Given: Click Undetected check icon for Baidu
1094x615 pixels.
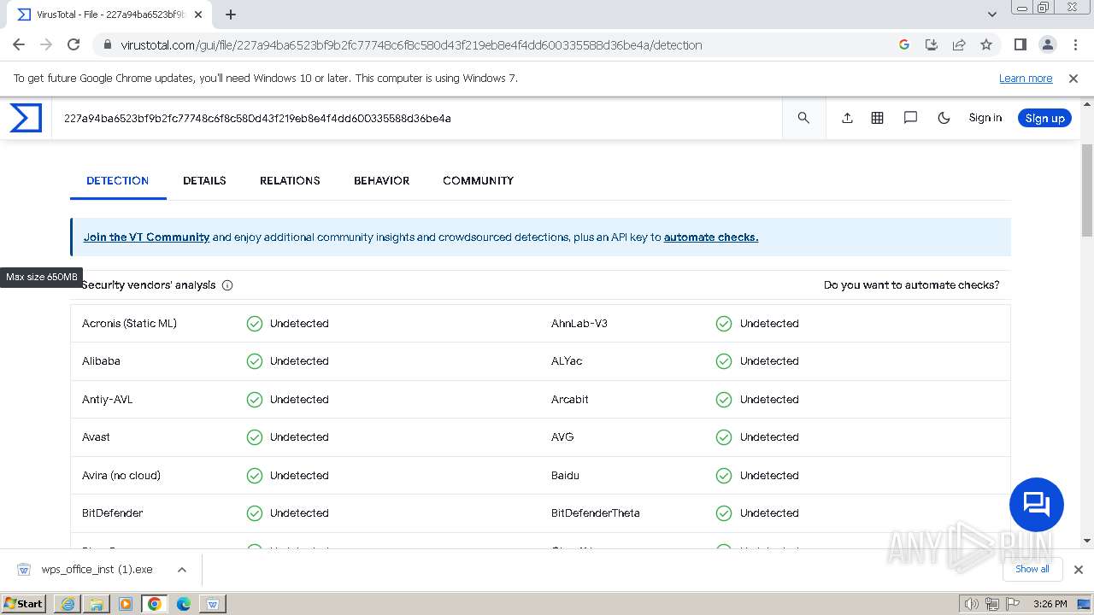Looking at the screenshot, I should pyautogui.click(x=724, y=476).
